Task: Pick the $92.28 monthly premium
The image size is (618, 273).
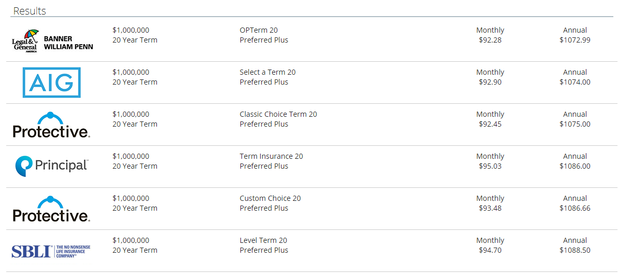Action: pyautogui.click(x=490, y=40)
